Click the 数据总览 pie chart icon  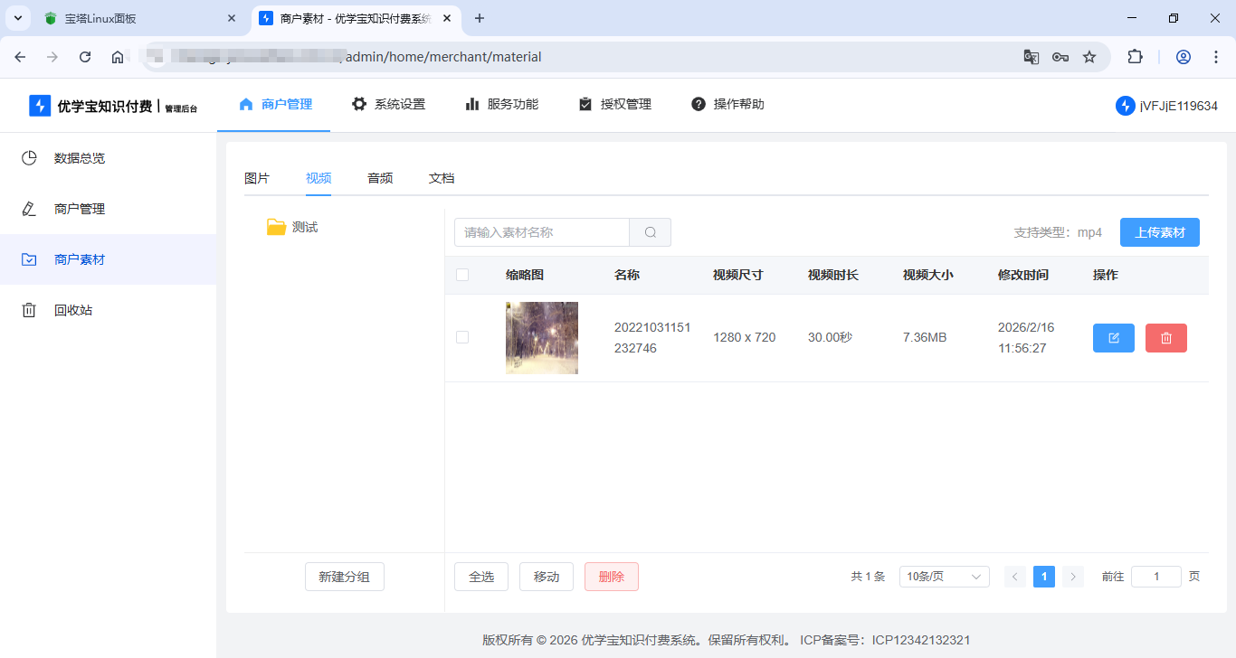click(x=28, y=157)
